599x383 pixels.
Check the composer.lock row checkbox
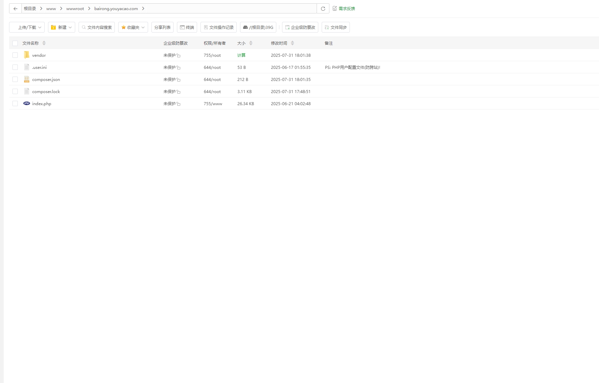(15, 91)
